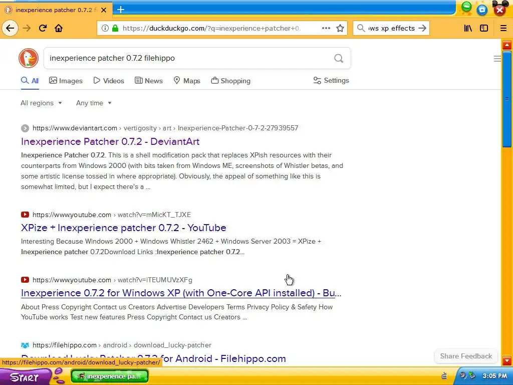Open Inexperience Patcher 0.7.2 - DeviantArt link
The image size is (513, 385).
(110, 141)
